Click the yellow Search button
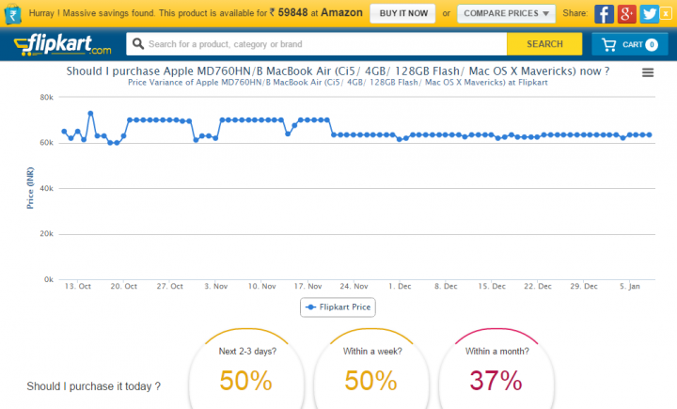This screenshot has height=409, width=677. point(544,44)
